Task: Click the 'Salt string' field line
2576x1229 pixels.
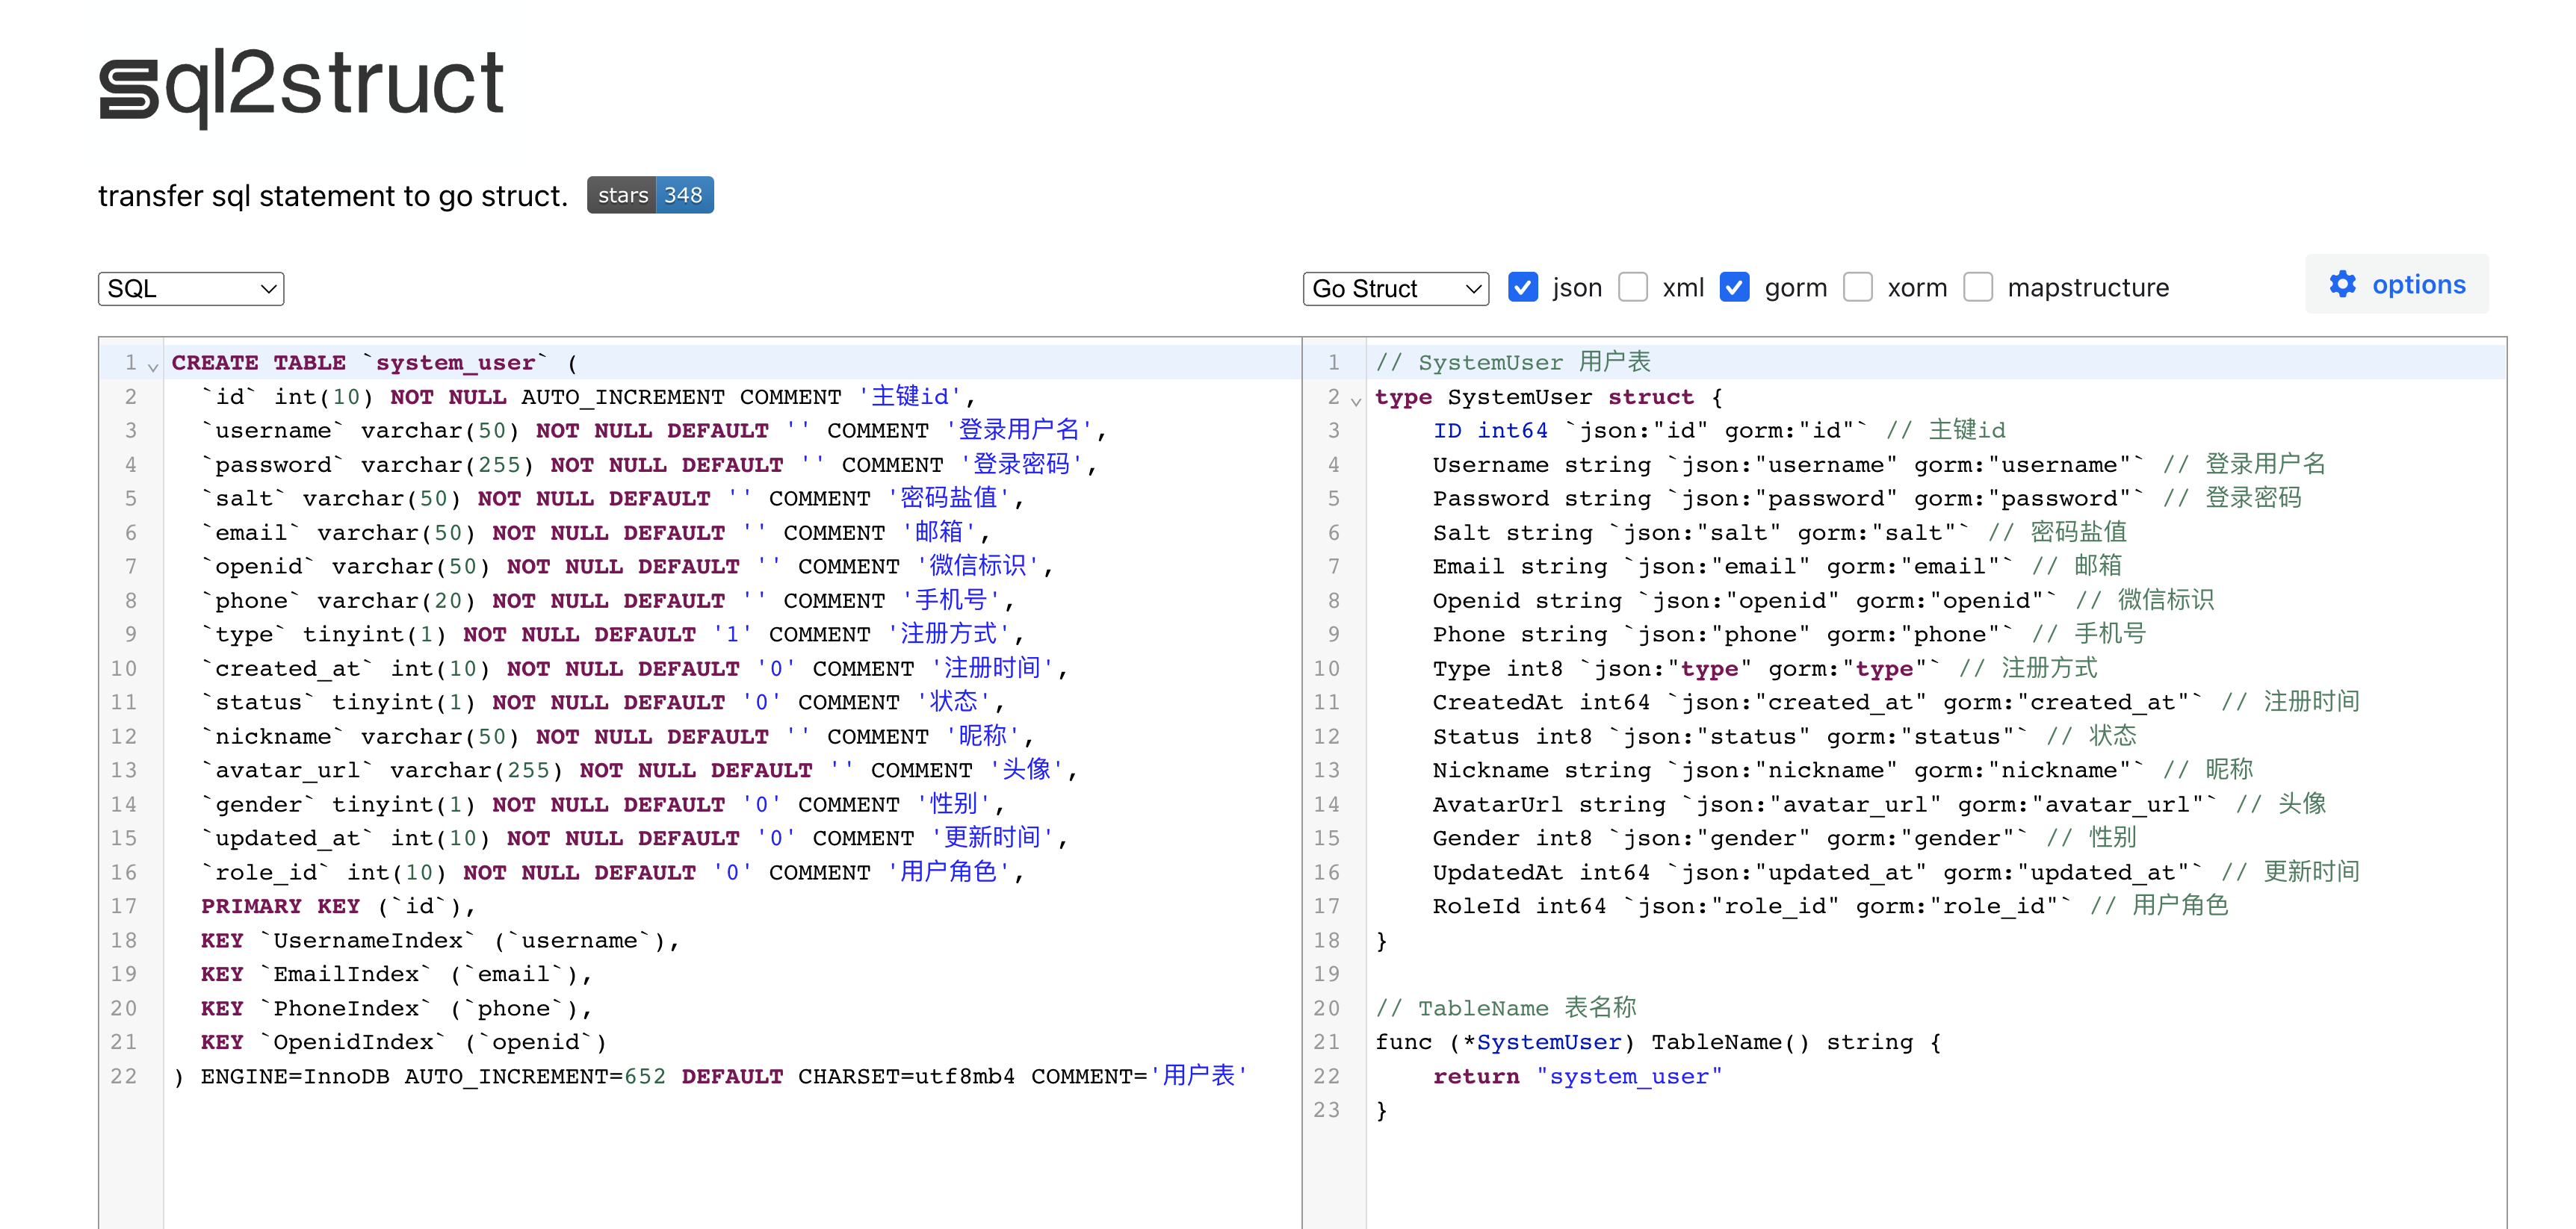Action: pos(1780,532)
